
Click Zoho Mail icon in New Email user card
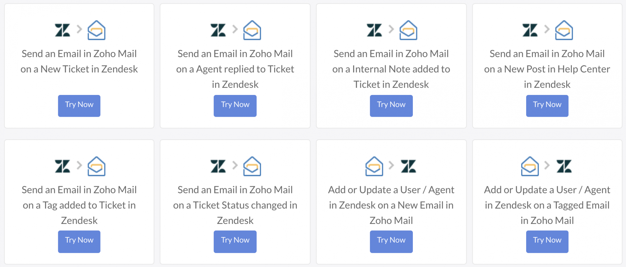(x=374, y=166)
